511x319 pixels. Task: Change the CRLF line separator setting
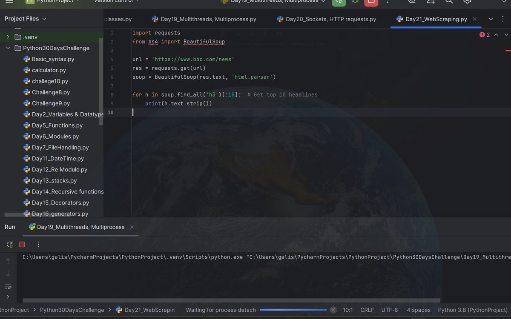pyautogui.click(x=367, y=310)
